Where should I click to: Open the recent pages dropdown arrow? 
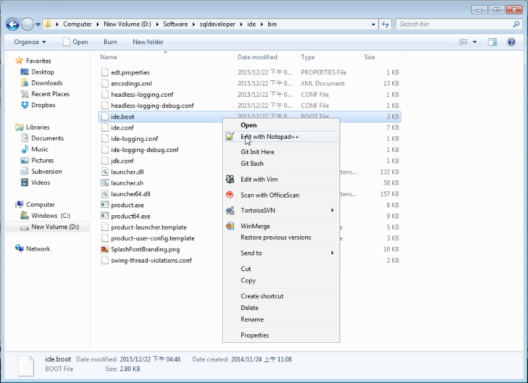[x=38, y=24]
